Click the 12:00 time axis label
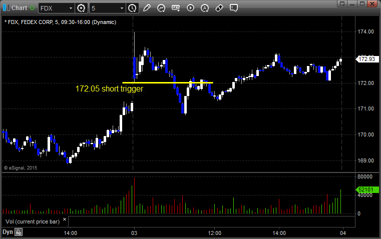Viewport: 381px width, 239px height. coord(215,233)
